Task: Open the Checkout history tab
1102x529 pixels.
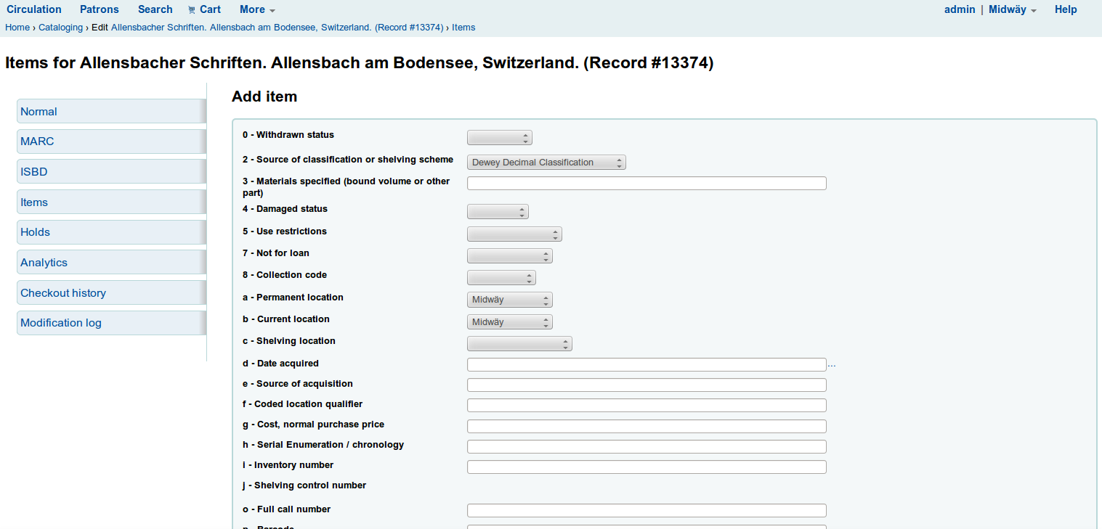Action: (63, 293)
